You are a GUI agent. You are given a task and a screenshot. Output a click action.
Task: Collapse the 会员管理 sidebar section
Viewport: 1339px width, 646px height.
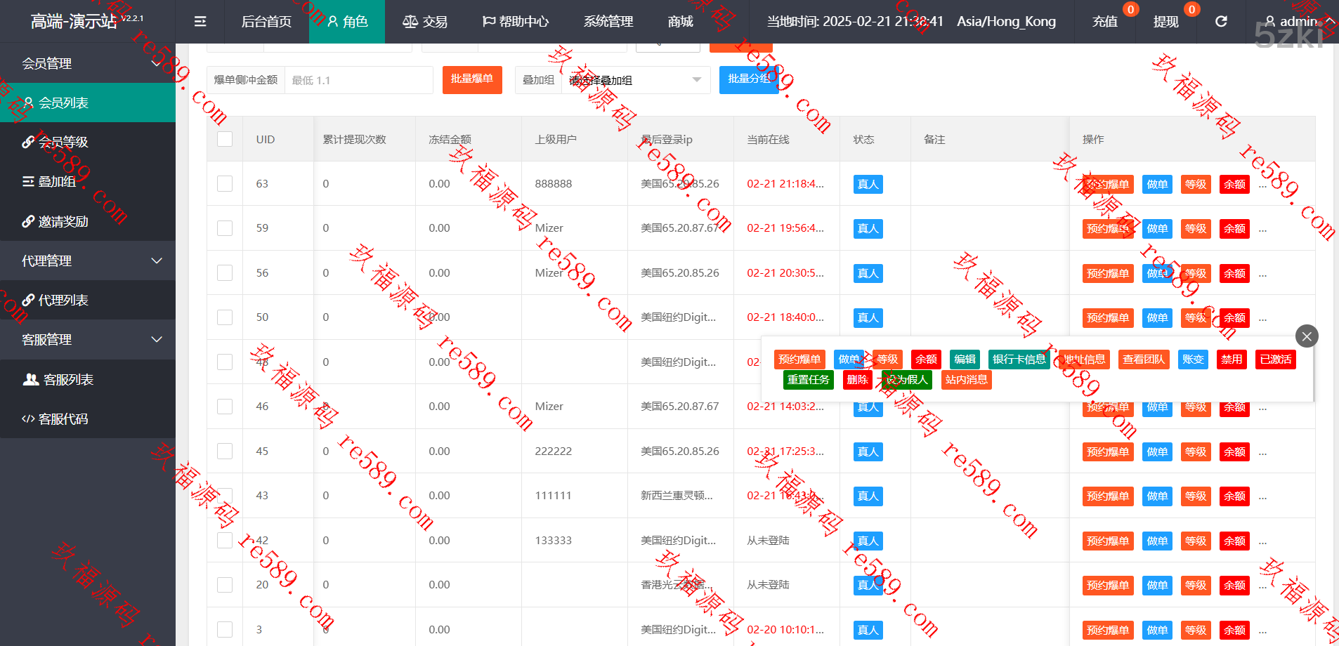point(156,63)
